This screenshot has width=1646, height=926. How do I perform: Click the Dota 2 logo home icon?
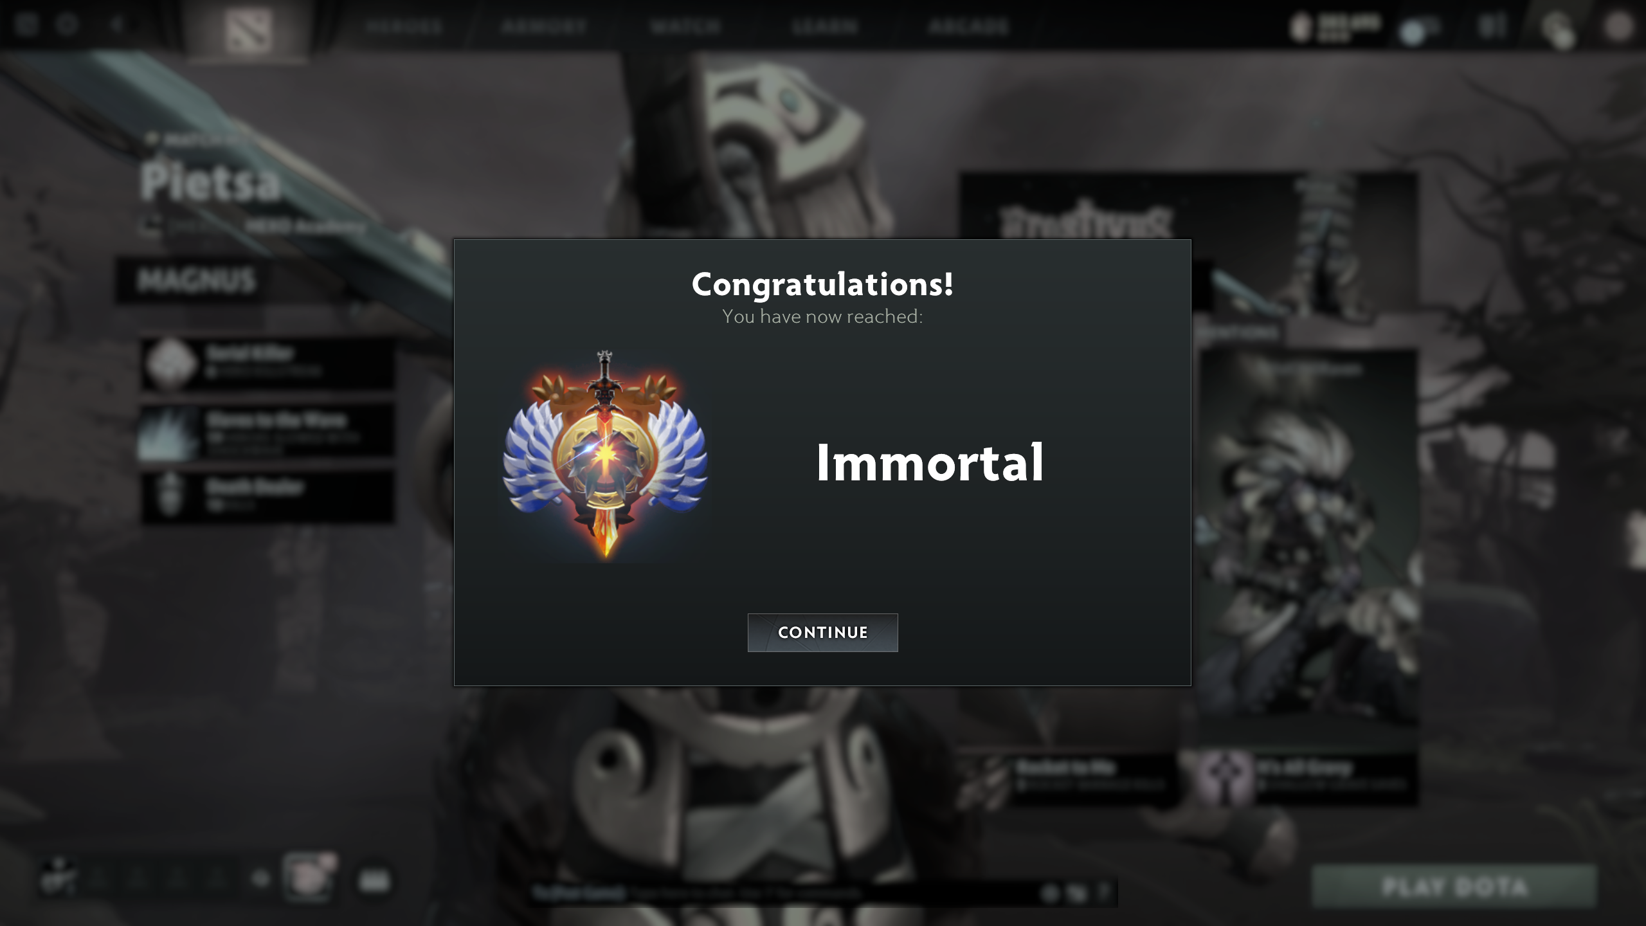coord(248,29)
